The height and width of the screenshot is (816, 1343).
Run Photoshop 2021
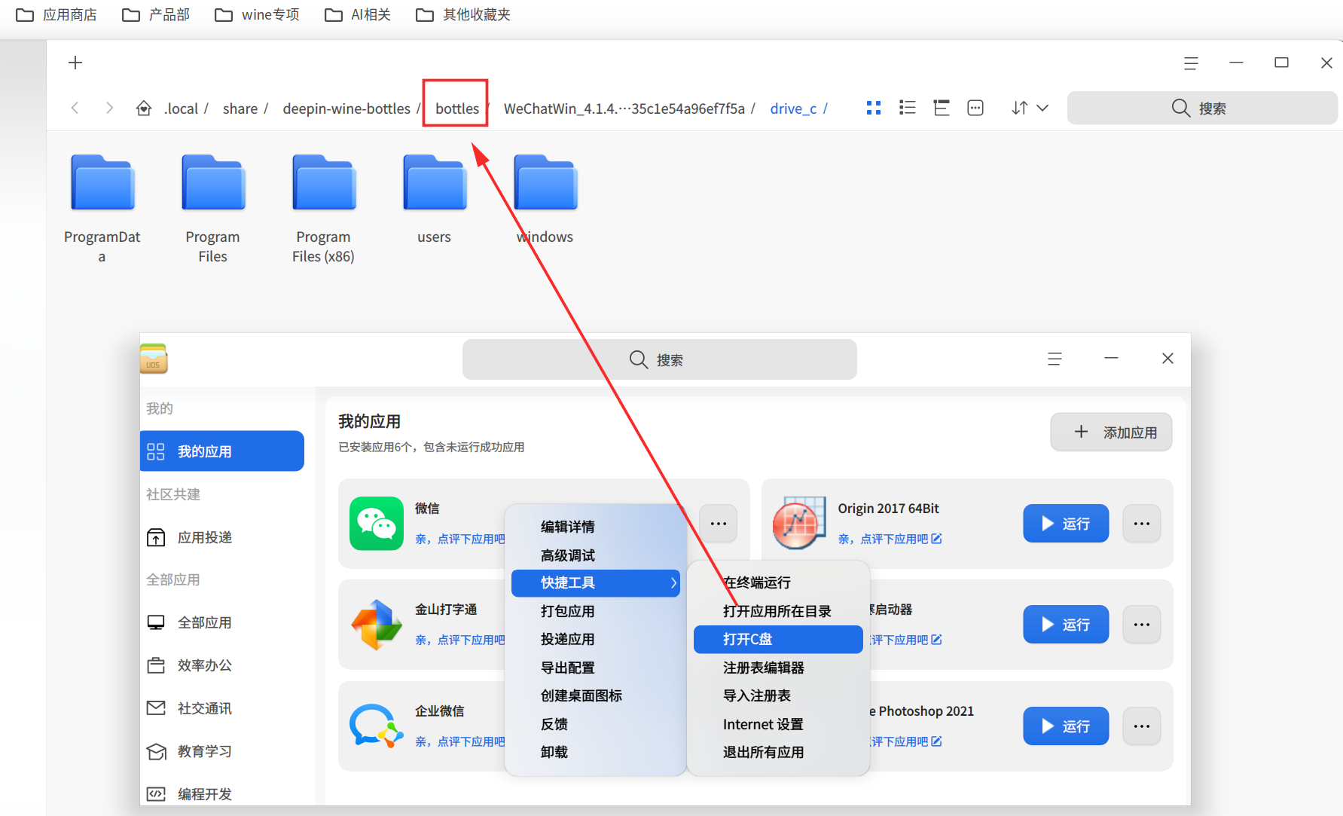(x=1066, y=726)
